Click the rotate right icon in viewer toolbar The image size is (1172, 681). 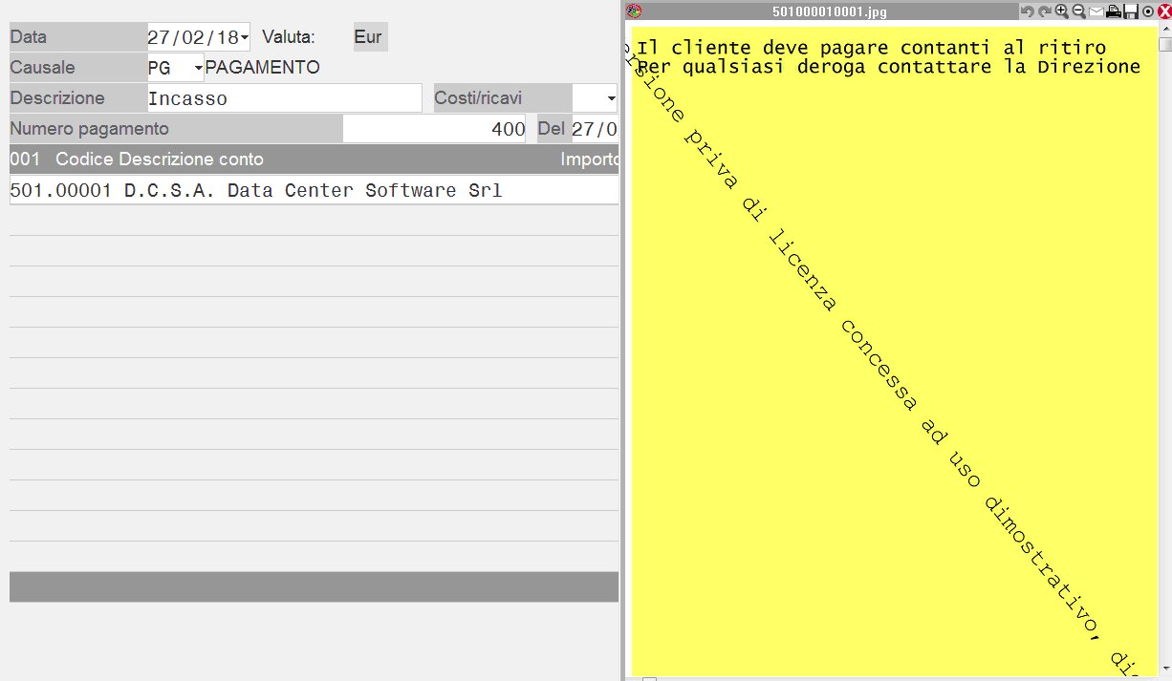(x=1044, y=11)
